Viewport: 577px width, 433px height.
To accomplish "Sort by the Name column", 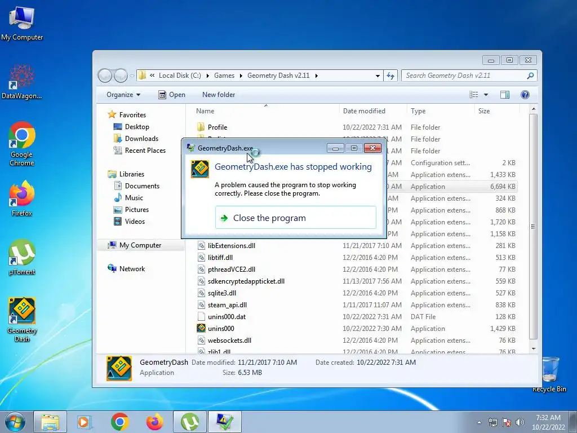I will click(205, 111).
